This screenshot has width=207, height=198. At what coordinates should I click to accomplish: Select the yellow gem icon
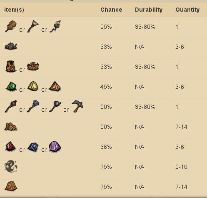33,86
